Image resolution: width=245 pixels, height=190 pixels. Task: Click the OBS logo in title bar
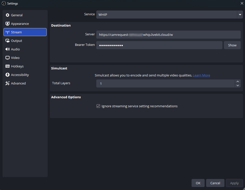click(4, 4)
